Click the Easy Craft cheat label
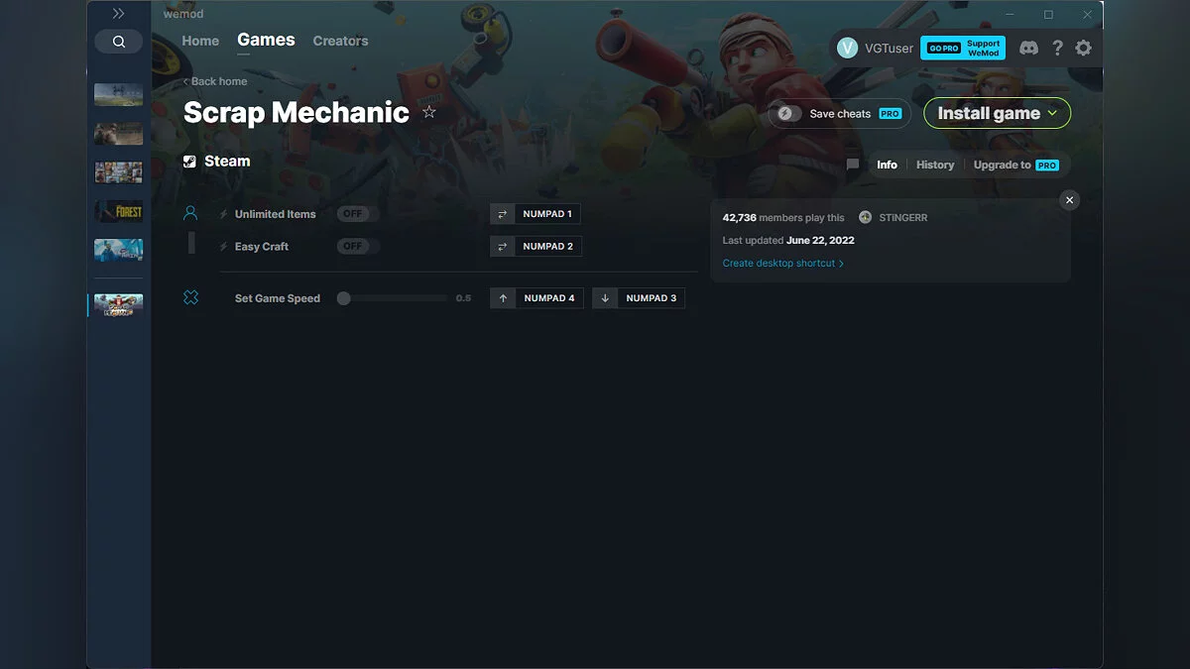Screen dimensions: 1190x669 (262, 246)
